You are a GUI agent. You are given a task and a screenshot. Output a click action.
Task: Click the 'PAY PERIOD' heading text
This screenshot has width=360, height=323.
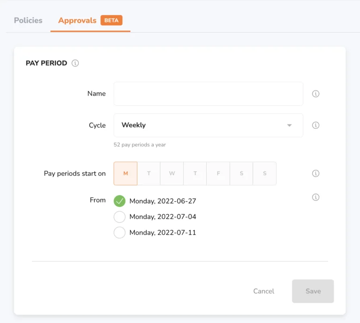coord(46,63)
